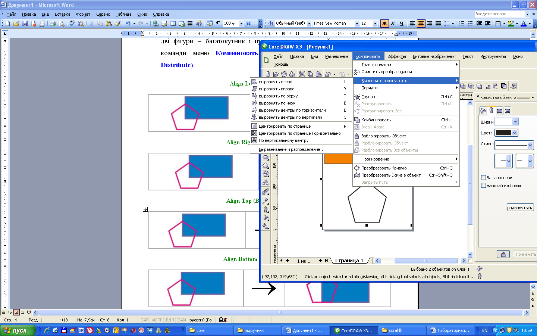This screenshot has height=336, width=537.
Task: Click Word's Paste clipboard icon
Action: (x=109, y=24)
